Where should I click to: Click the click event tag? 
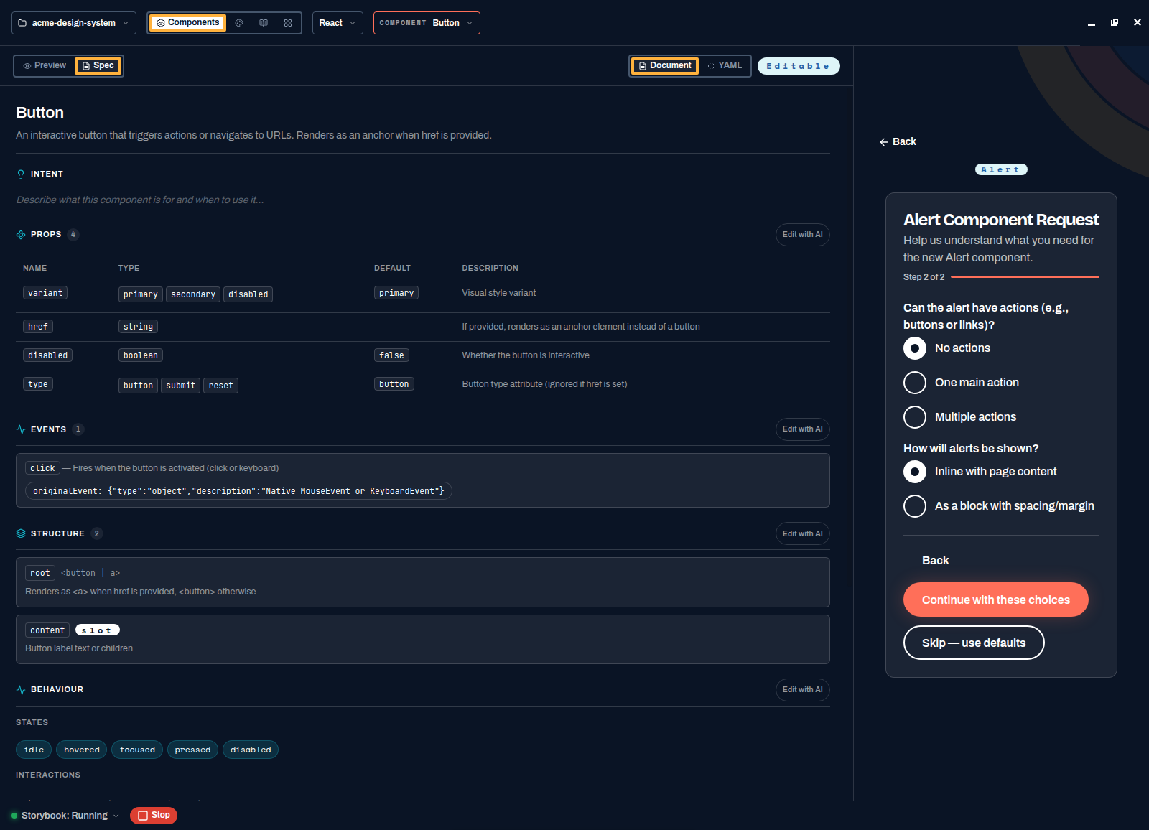point(43,468)
